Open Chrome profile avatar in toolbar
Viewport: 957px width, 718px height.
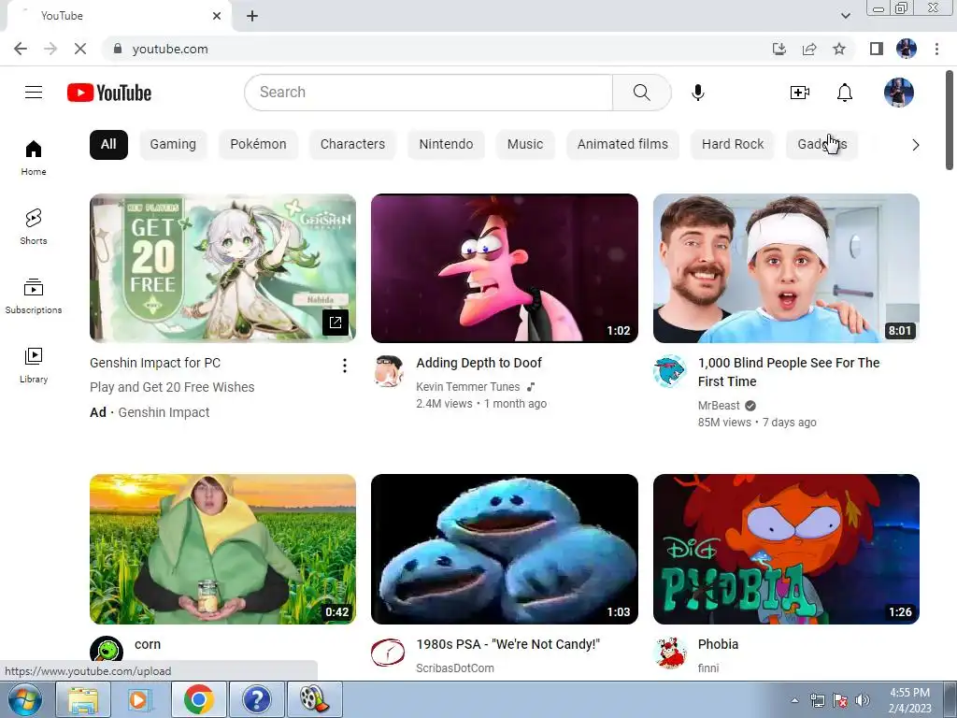907,49
